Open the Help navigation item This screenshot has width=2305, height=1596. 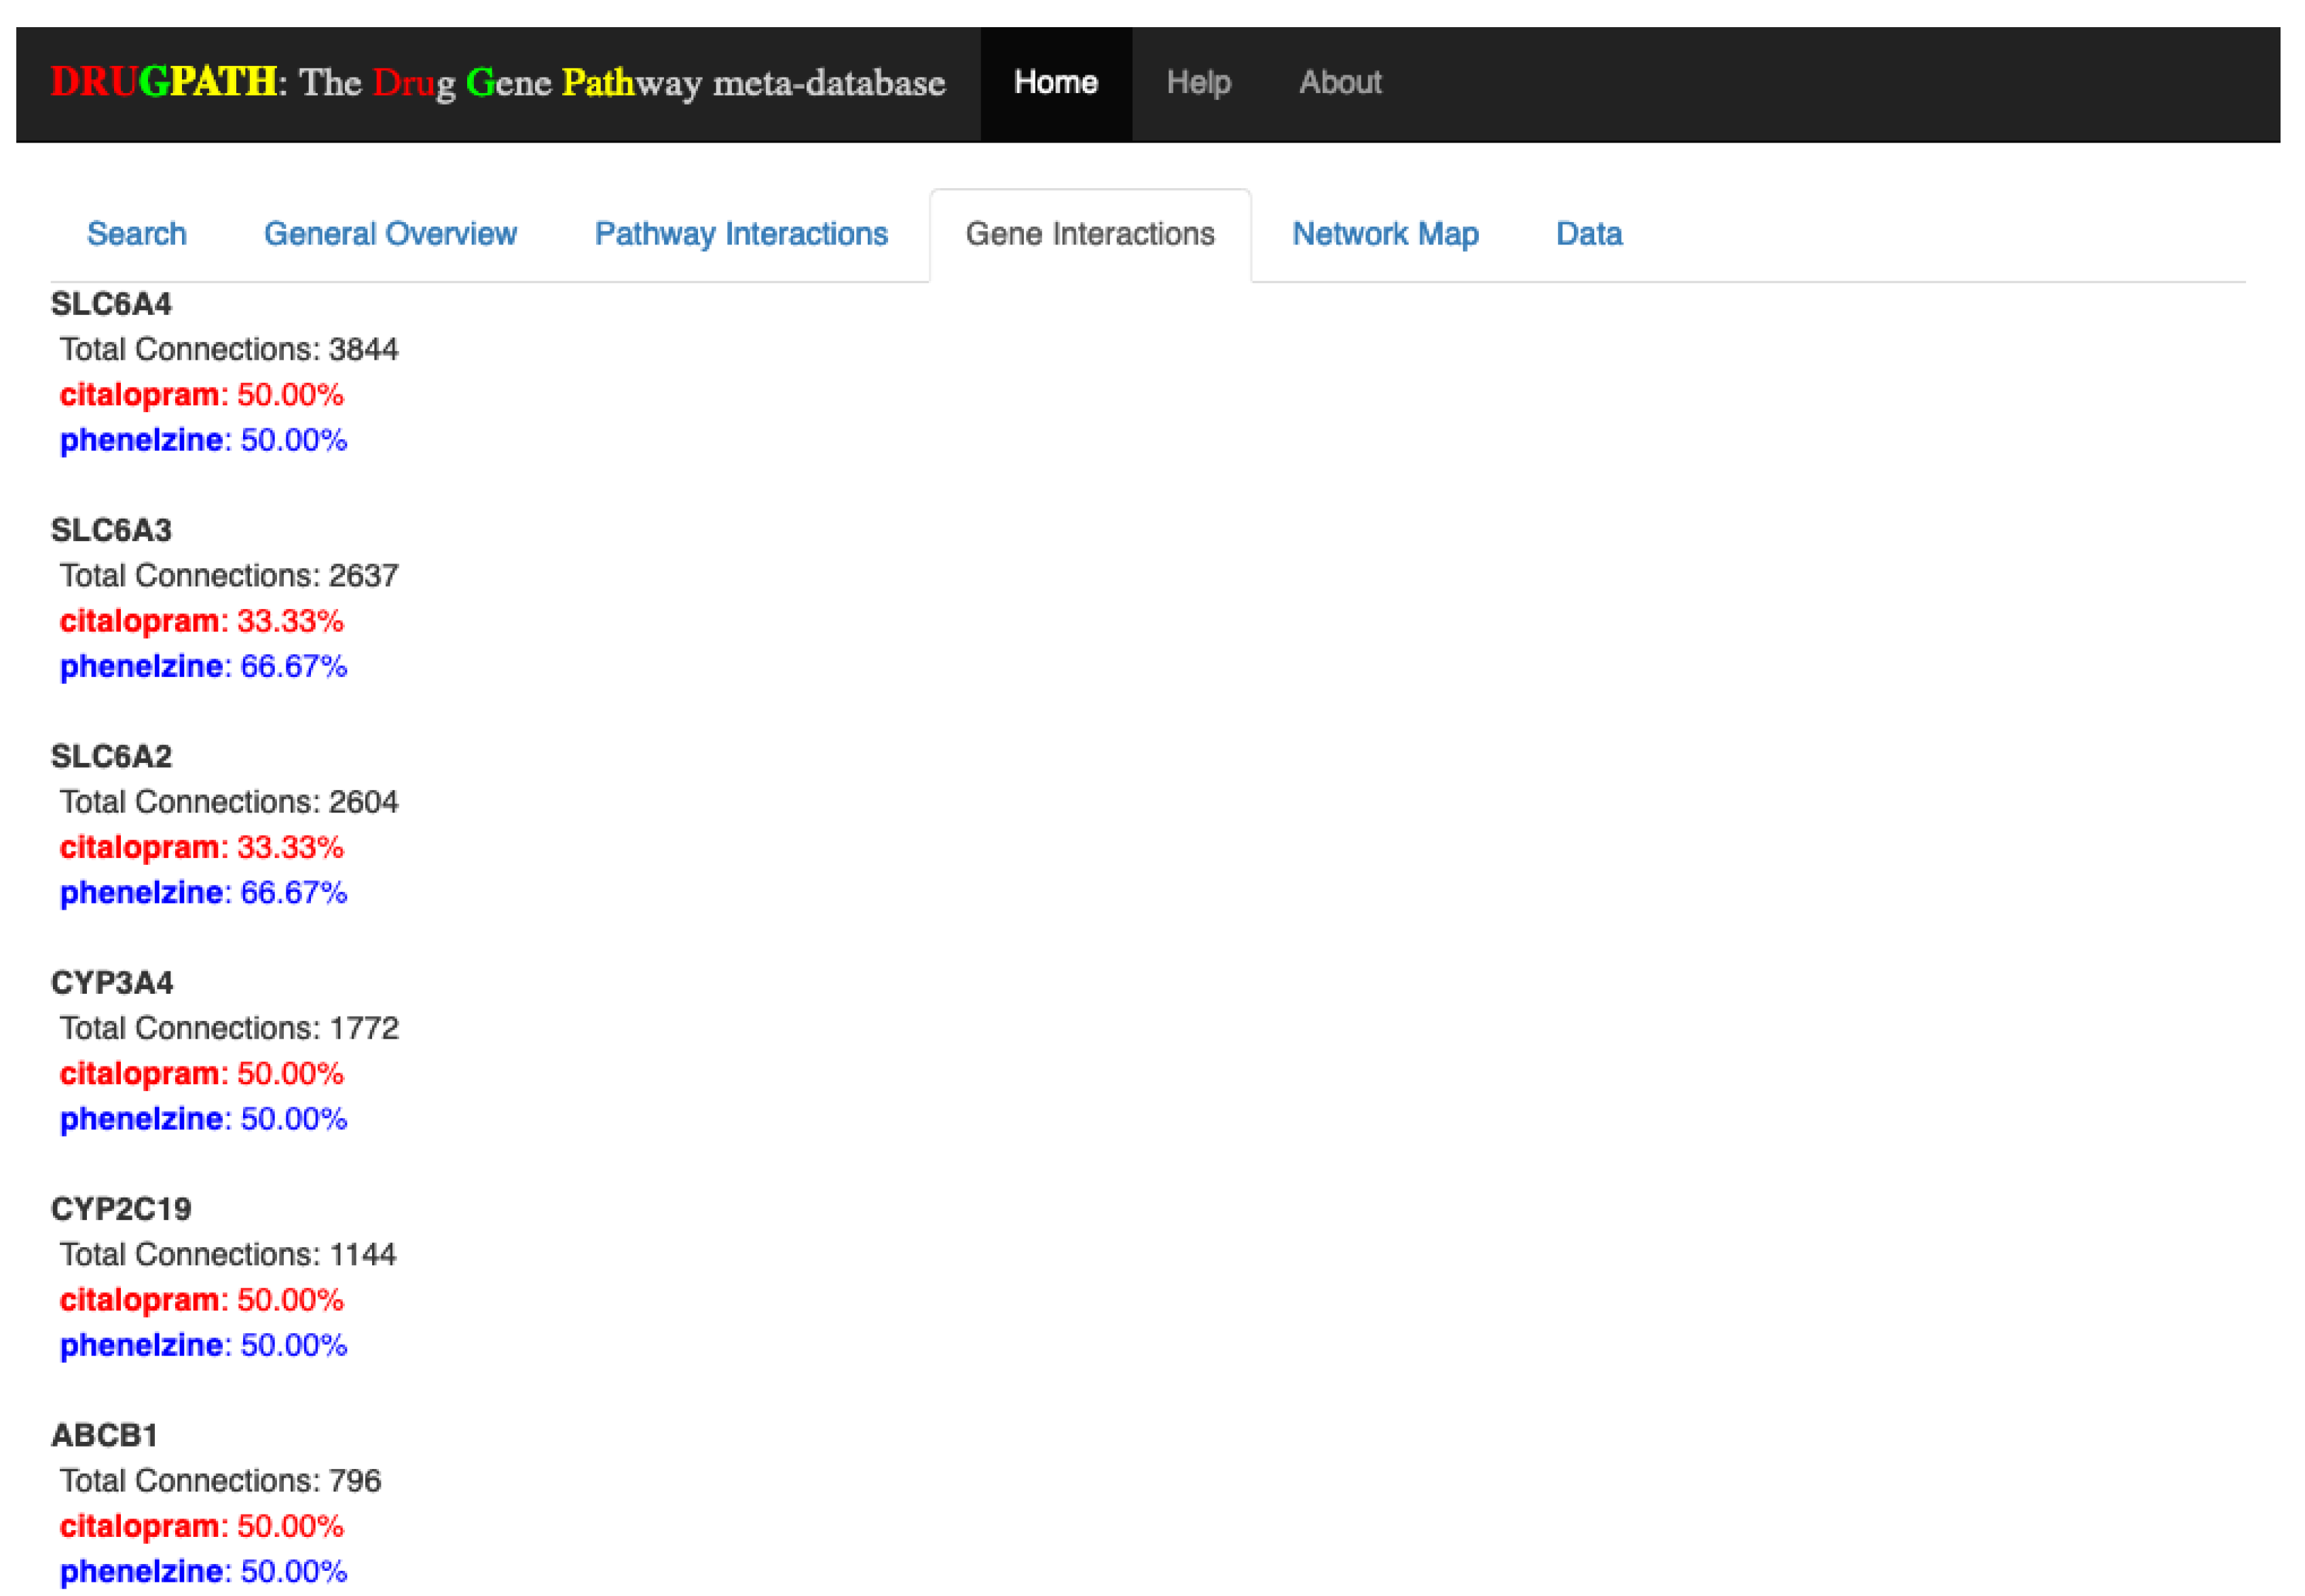(1198, 83)
